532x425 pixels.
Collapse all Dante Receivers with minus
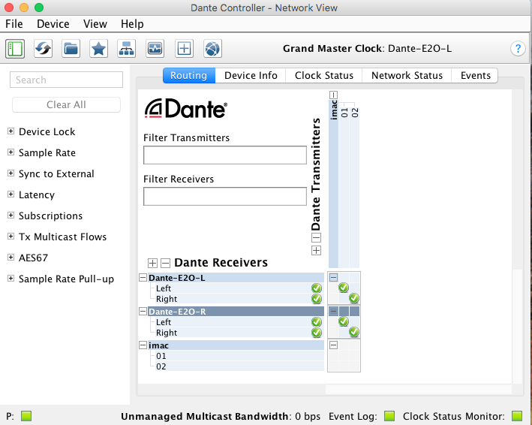[x=165, y=263]
